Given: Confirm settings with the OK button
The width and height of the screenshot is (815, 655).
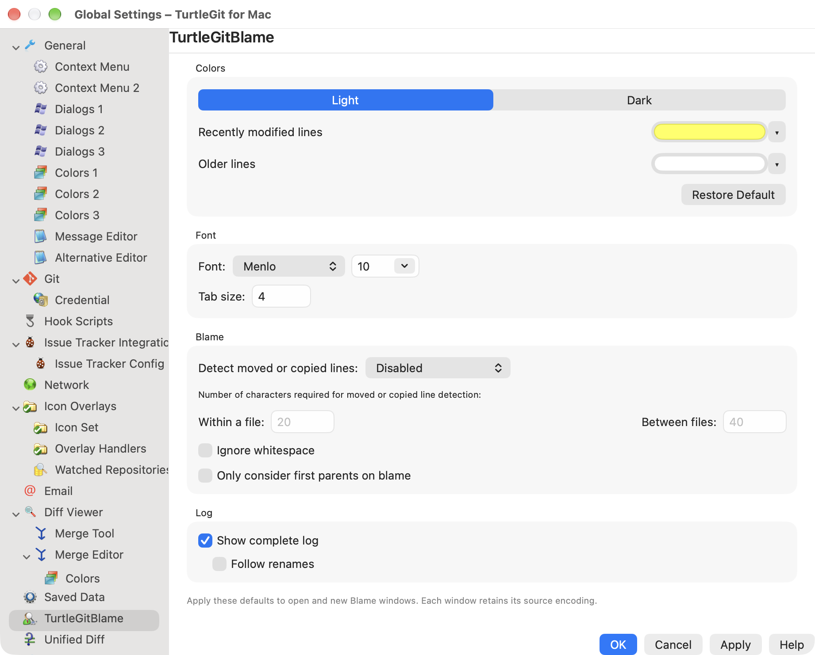Looking at the screenshot, I should pos(618,644).
